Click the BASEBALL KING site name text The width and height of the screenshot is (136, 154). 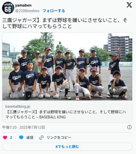pyautogui.click(x=52, y=117)
